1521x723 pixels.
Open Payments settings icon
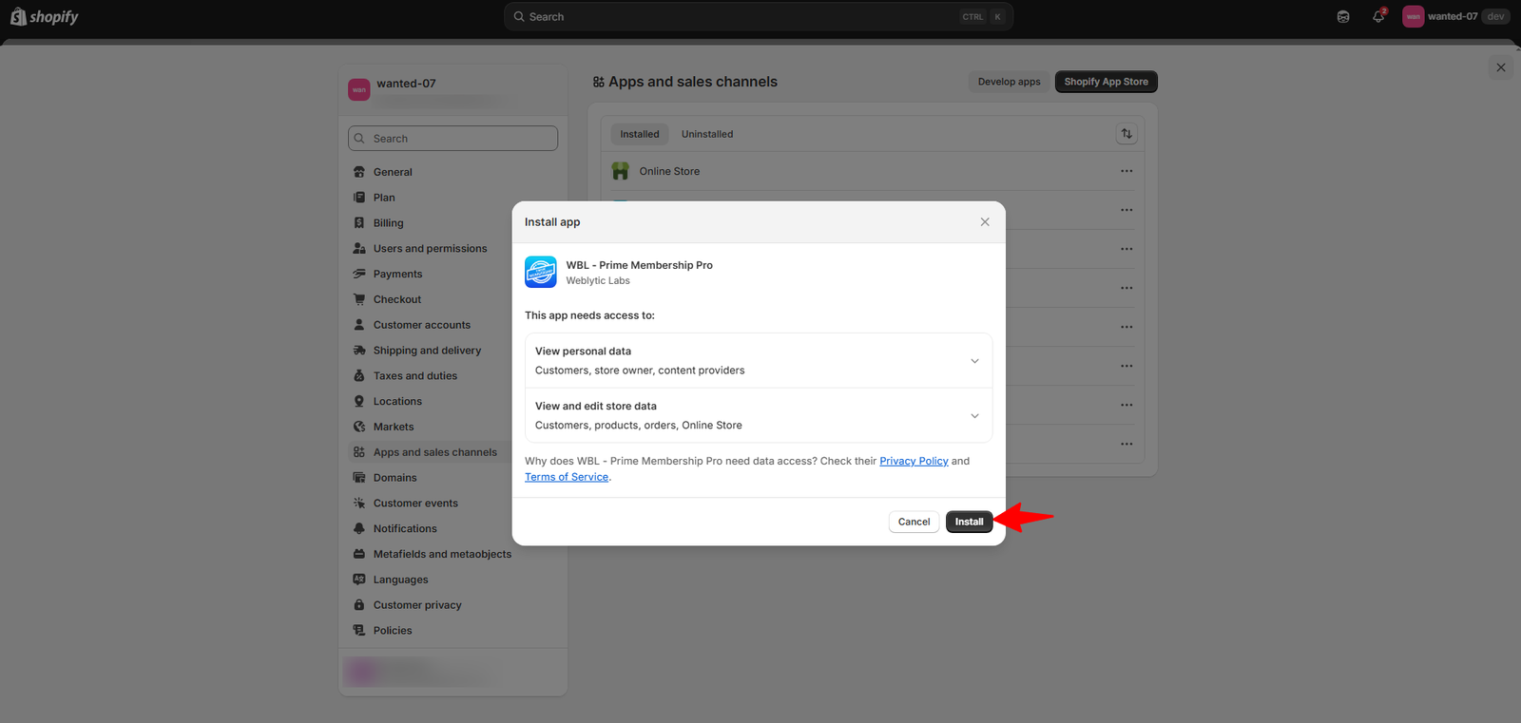pos(359,274)
